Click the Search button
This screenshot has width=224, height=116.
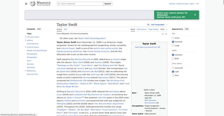coord(108,4)
